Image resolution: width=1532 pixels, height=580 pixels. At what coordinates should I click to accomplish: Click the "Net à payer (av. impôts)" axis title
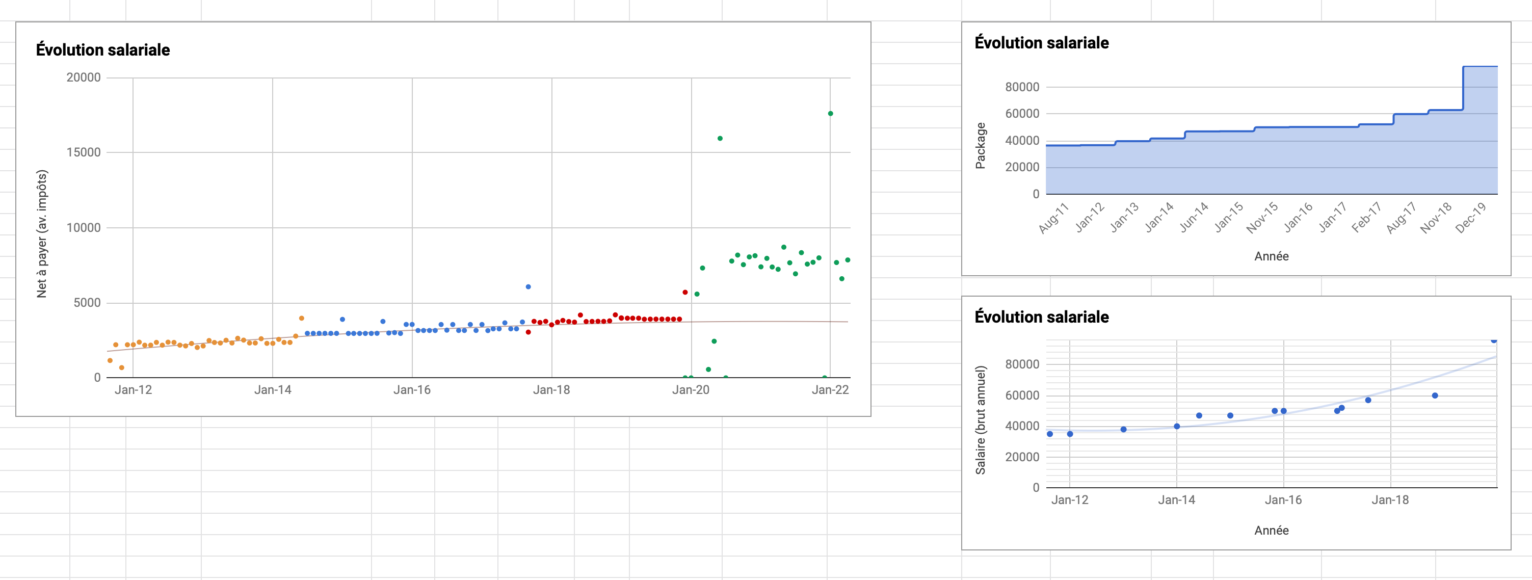point(42,234)
